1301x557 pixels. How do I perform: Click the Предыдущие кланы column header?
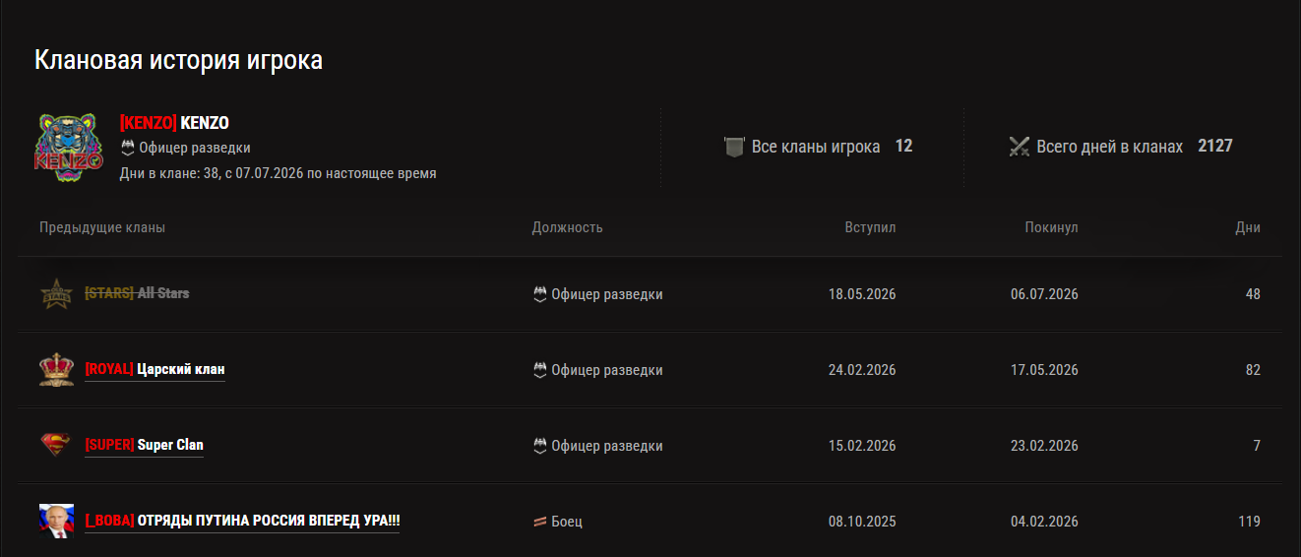coord(102,227)
